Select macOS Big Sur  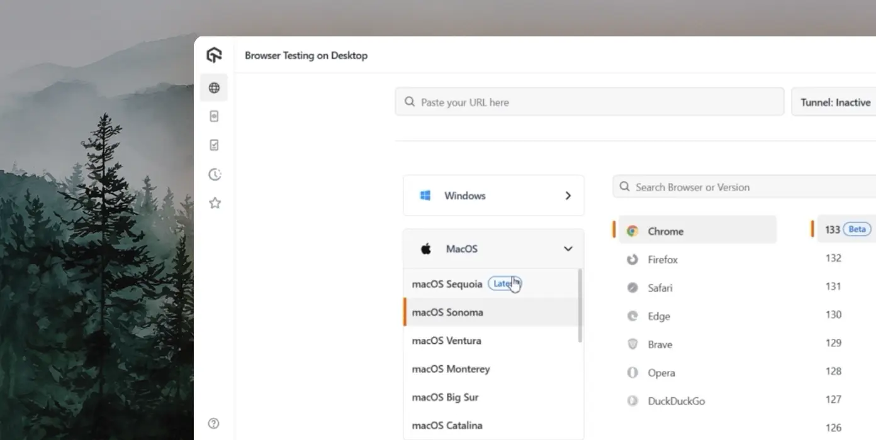pos(492,397)
